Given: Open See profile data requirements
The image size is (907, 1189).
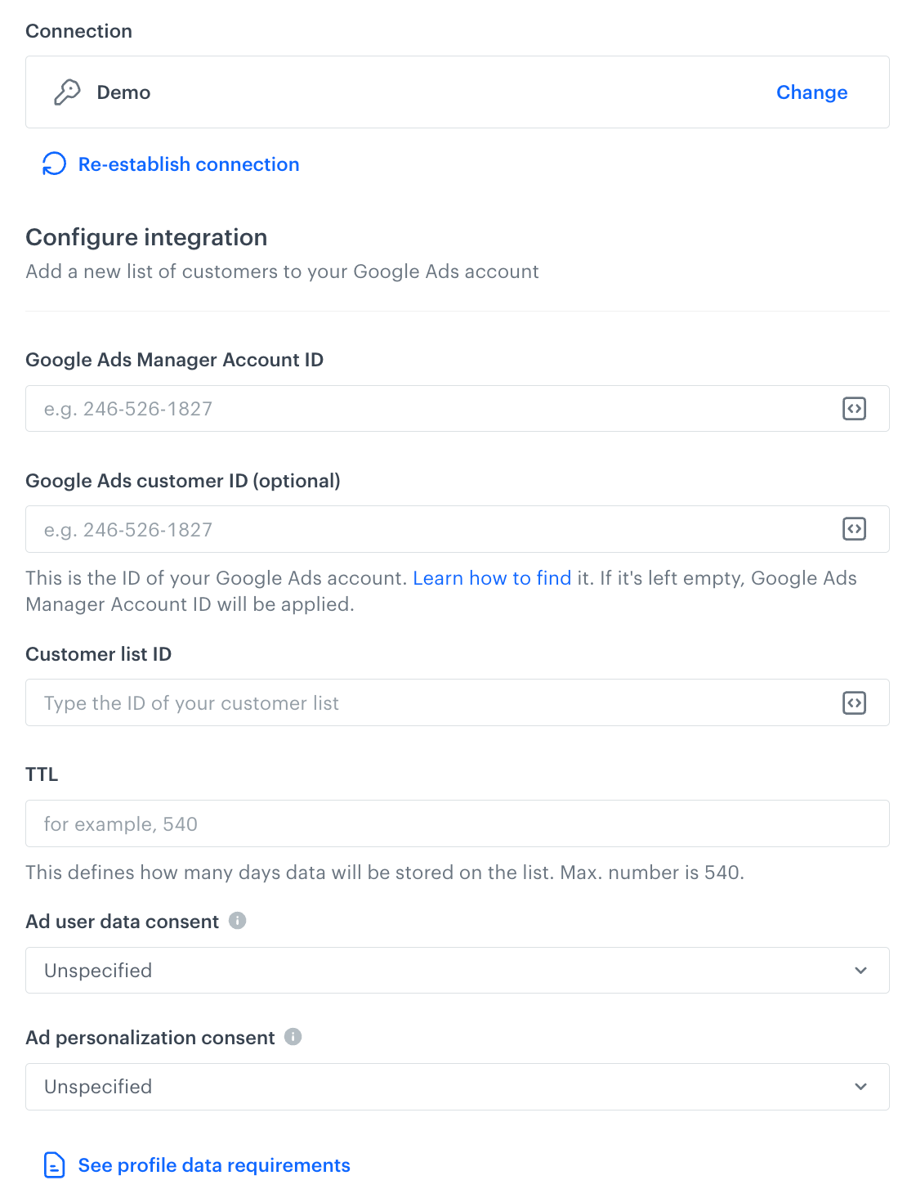Looking at the screenshot, I should [213, 1164].
